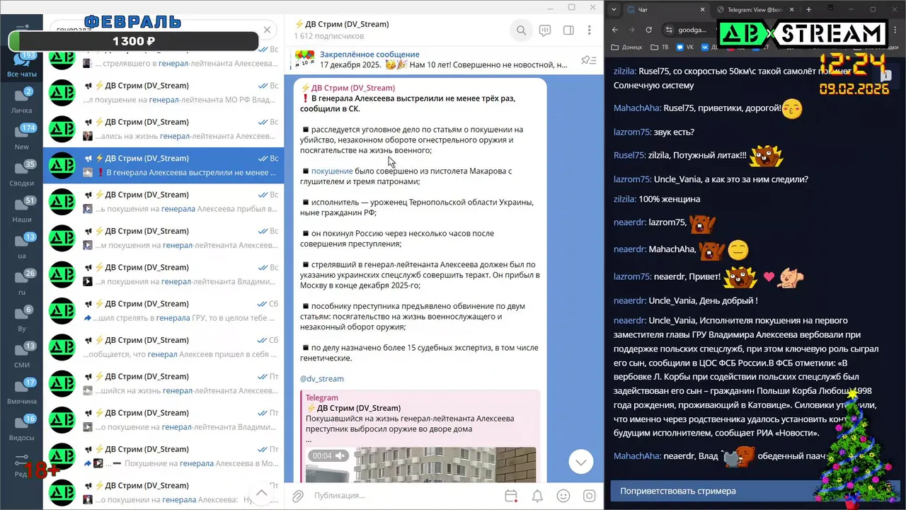The image size is (906, 510).
Task: Open the 'Вмячина' chat folder
Action: coord(22,392)
